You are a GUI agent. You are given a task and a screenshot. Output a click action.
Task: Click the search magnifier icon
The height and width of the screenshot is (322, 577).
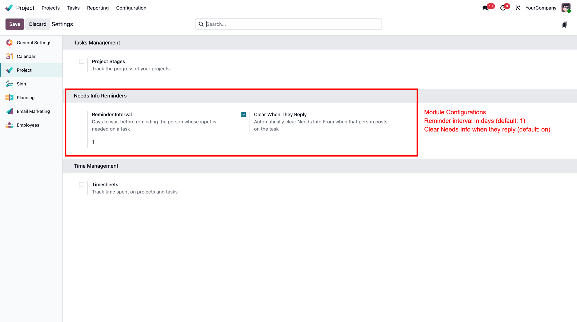[201, 24]
